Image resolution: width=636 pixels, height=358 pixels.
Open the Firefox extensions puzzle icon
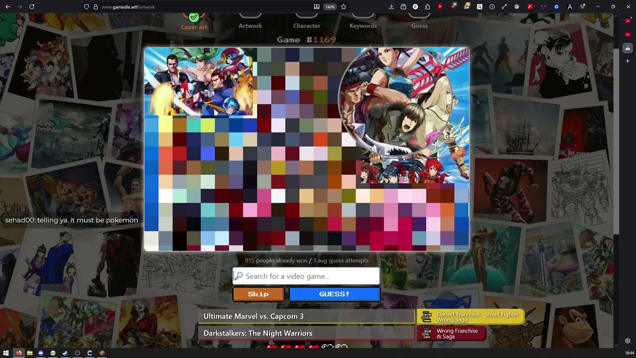point(427,7)
